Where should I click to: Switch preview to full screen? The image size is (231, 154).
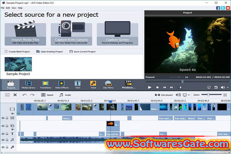(x=209, y=87)
